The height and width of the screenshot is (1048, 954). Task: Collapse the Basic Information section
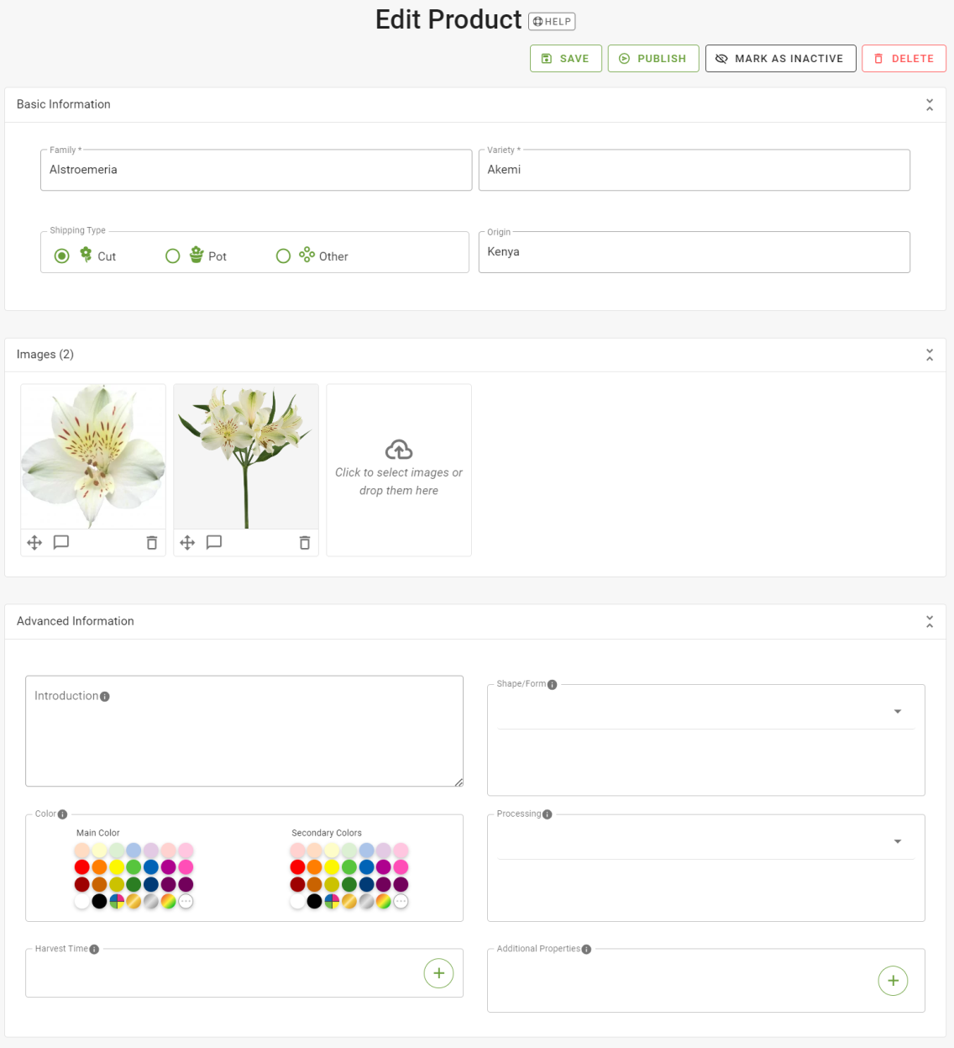tap(930, 105)
